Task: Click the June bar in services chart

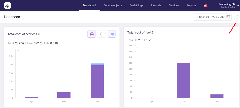Action: point(97,82)
